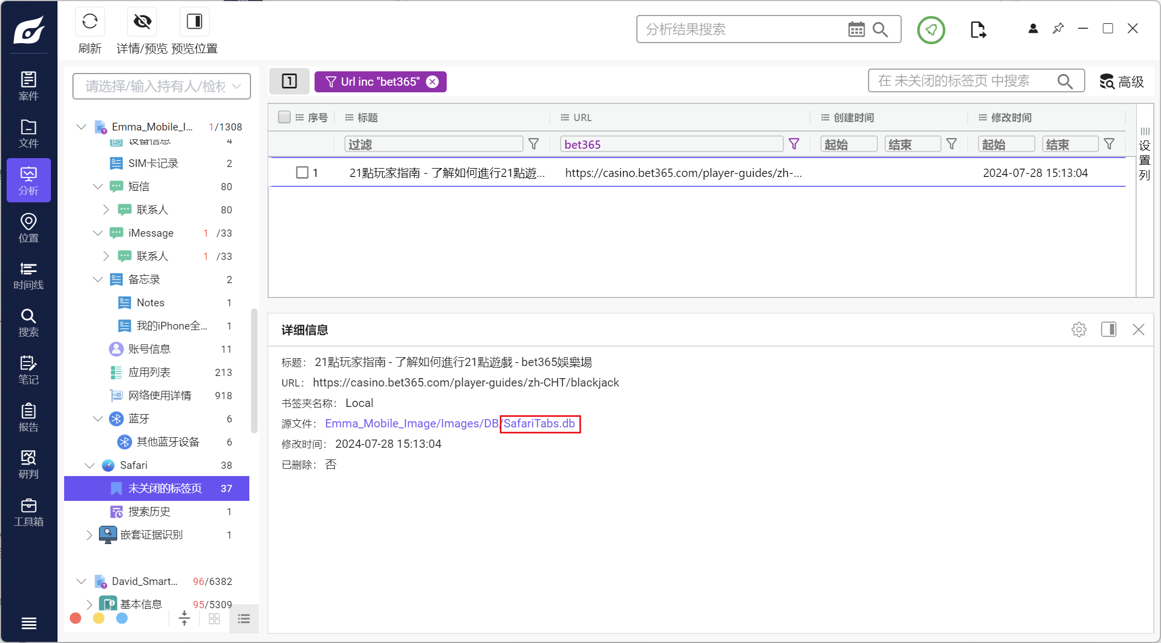
Task: Open the 报告 section in sidebar
Action: 29,417
